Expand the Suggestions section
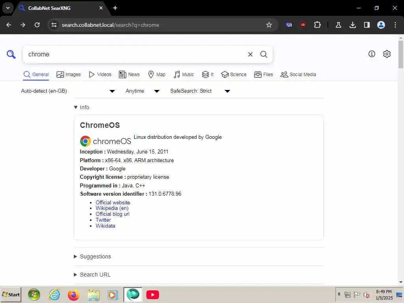404x303 pixels. (x=92, y=256)
